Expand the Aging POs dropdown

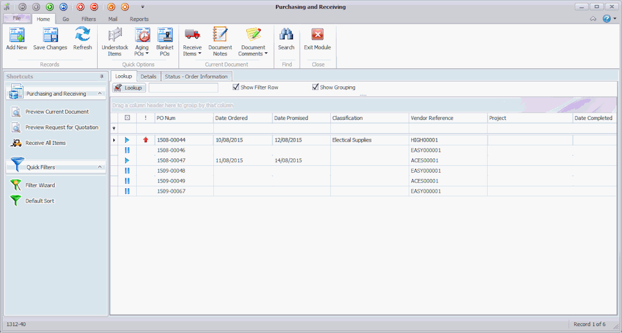142,54
